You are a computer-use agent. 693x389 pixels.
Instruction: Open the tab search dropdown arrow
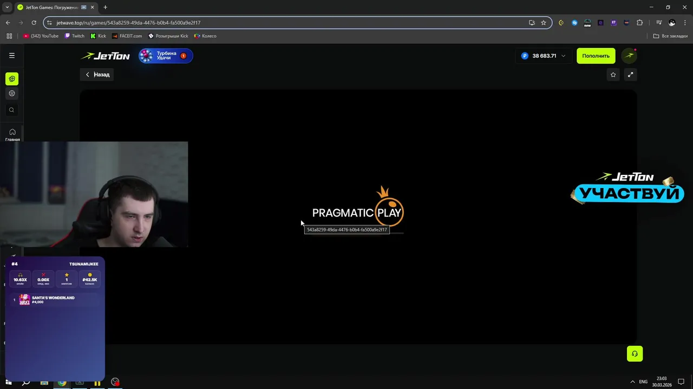[7, 8]
